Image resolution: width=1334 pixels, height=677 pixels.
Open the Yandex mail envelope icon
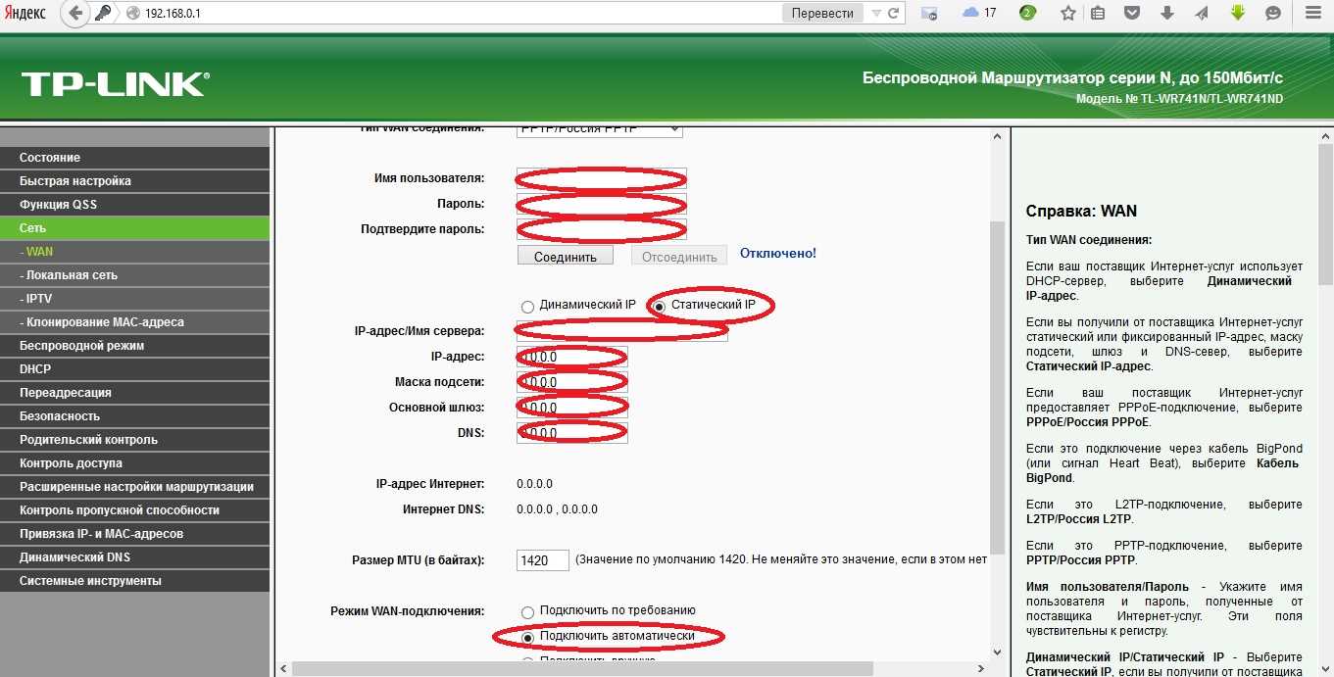[929, 14]
